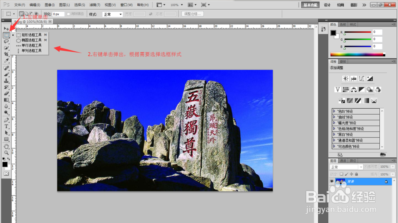Select the Horizontal Type tool
The image size is (398, 223).
[6, 126]
